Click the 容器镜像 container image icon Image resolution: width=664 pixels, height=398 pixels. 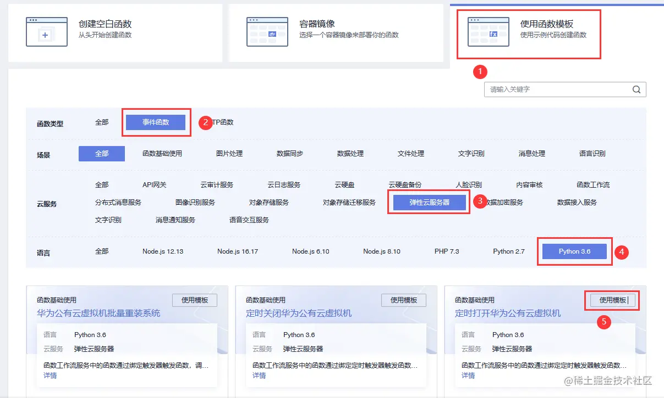(x=267, y=32)
